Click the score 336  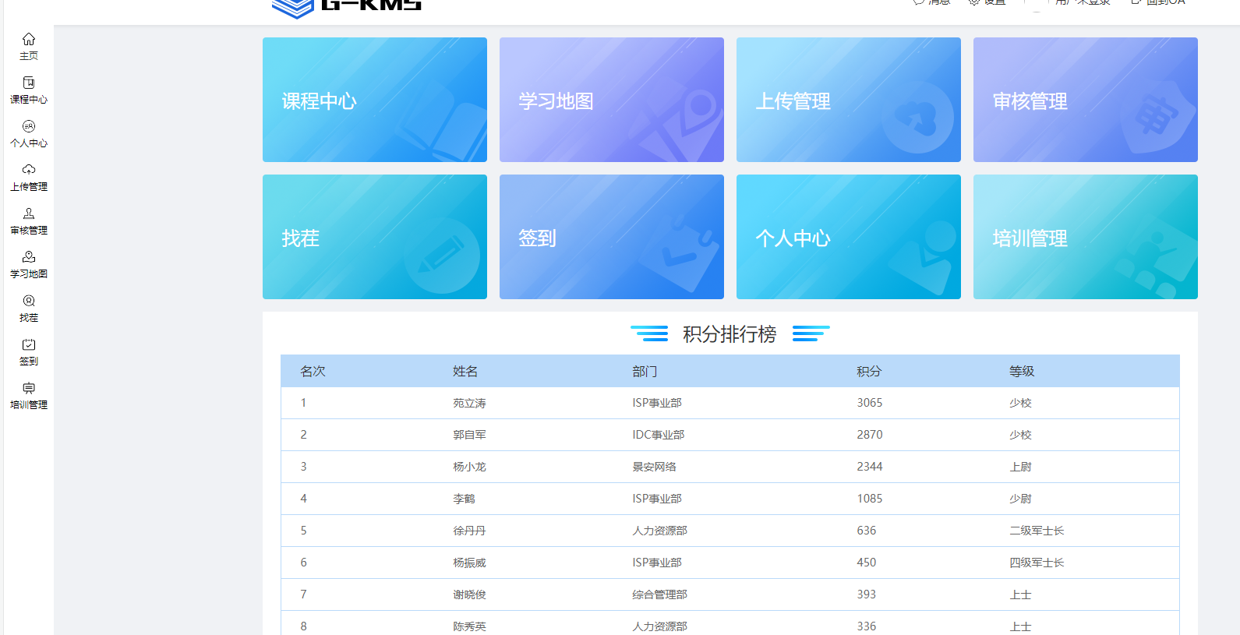[x=867, y=626]
